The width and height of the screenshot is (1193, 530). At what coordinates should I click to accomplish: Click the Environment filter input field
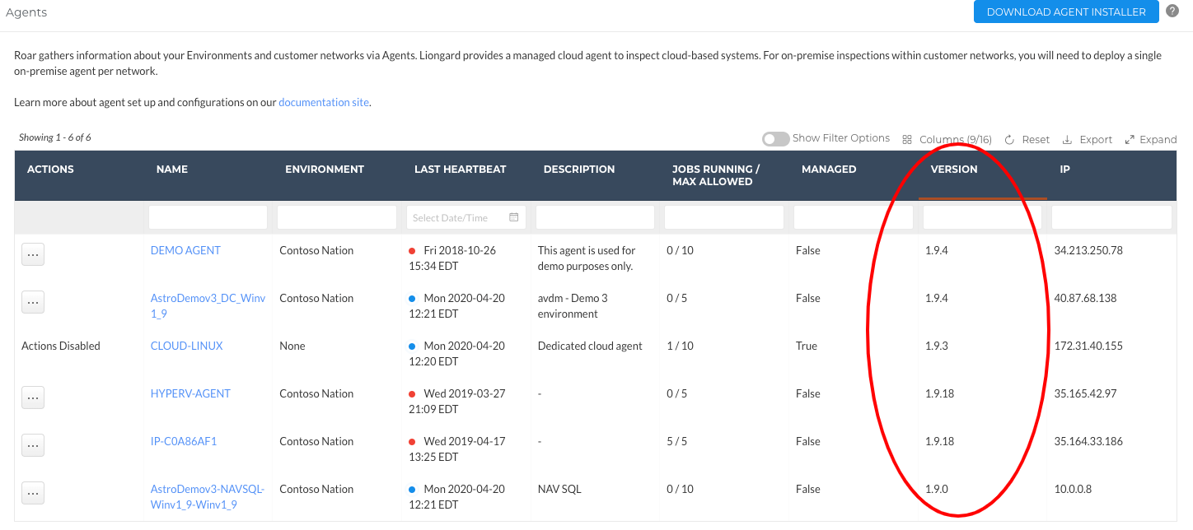click(337, 217)
